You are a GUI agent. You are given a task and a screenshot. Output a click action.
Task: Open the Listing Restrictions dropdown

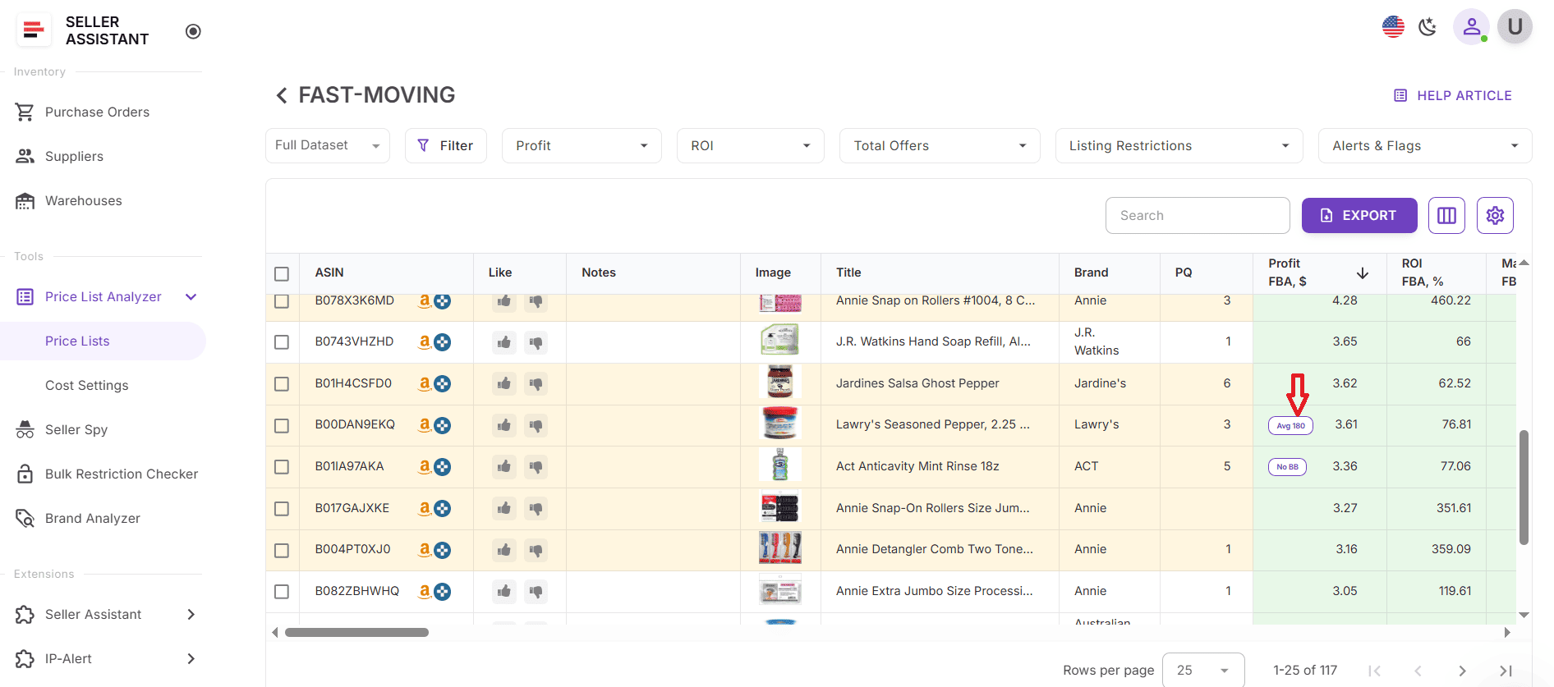[x=1178, y=146]
